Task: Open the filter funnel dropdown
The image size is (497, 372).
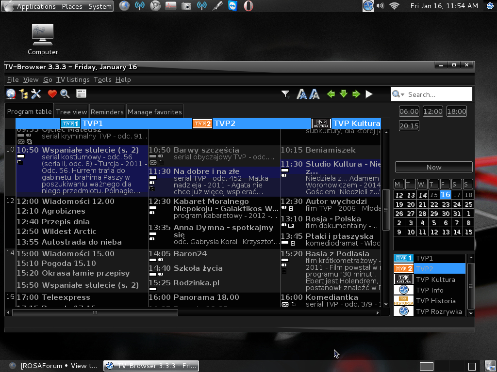Action: click(x=285, y=94)
